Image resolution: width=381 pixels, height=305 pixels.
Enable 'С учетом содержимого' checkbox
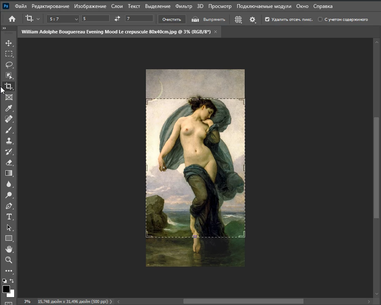coord(320,19)
